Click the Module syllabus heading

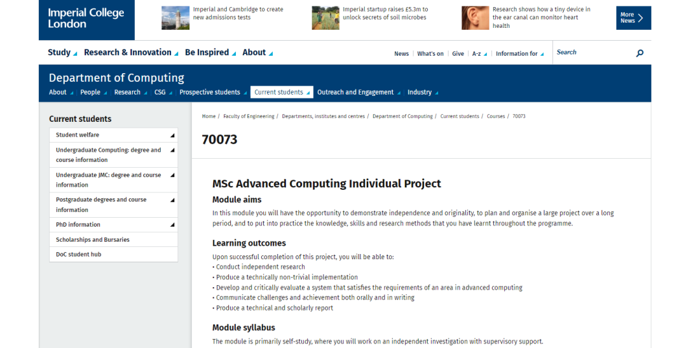[x=243, y=327]
